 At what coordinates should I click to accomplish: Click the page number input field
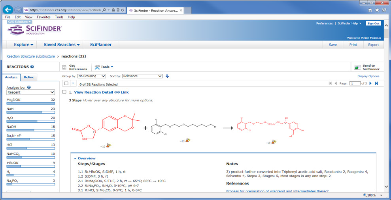355,83
